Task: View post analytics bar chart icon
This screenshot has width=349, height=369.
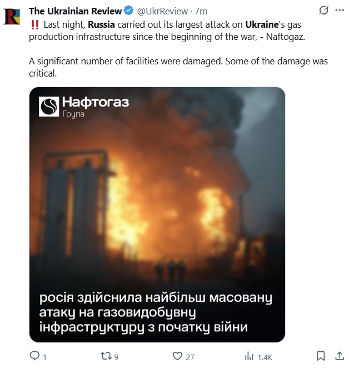Action: (x=249, y=356)
